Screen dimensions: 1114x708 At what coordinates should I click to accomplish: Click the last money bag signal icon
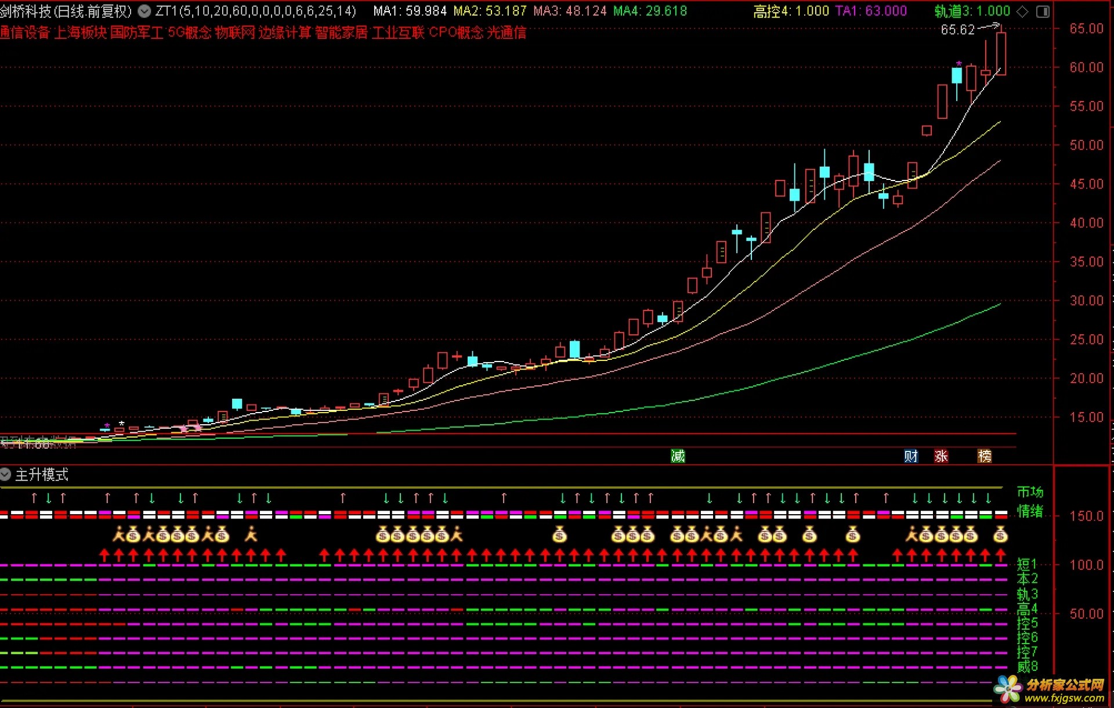pyautogui.click(x=1000, y=534)
